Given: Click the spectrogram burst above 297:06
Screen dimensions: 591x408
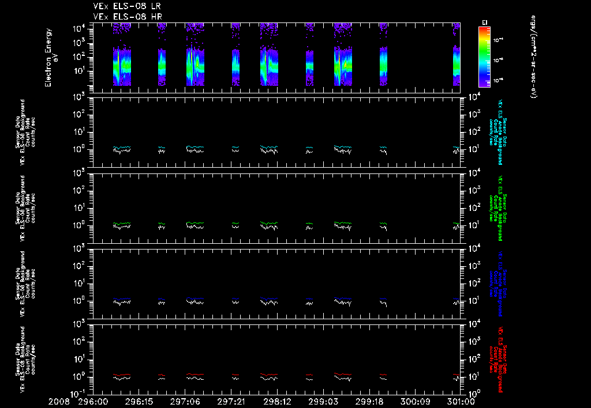Looking at the screenshot, I should tap(195, 55).
